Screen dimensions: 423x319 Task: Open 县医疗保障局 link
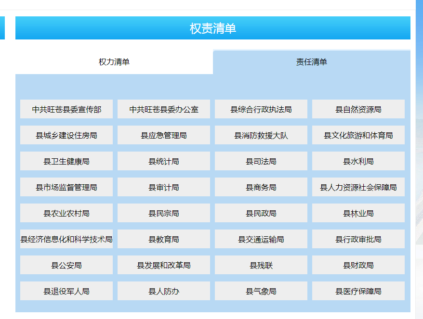(358, 291)
